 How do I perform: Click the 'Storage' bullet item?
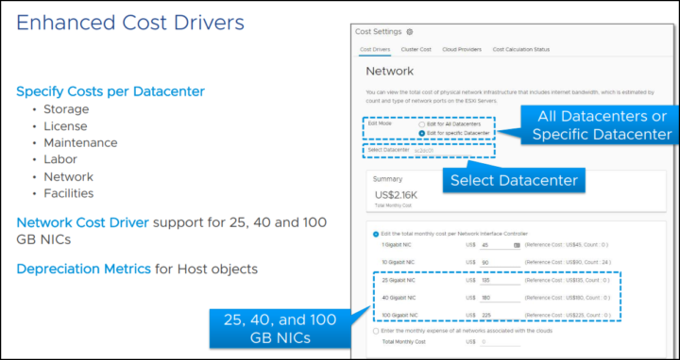point(66,109)
